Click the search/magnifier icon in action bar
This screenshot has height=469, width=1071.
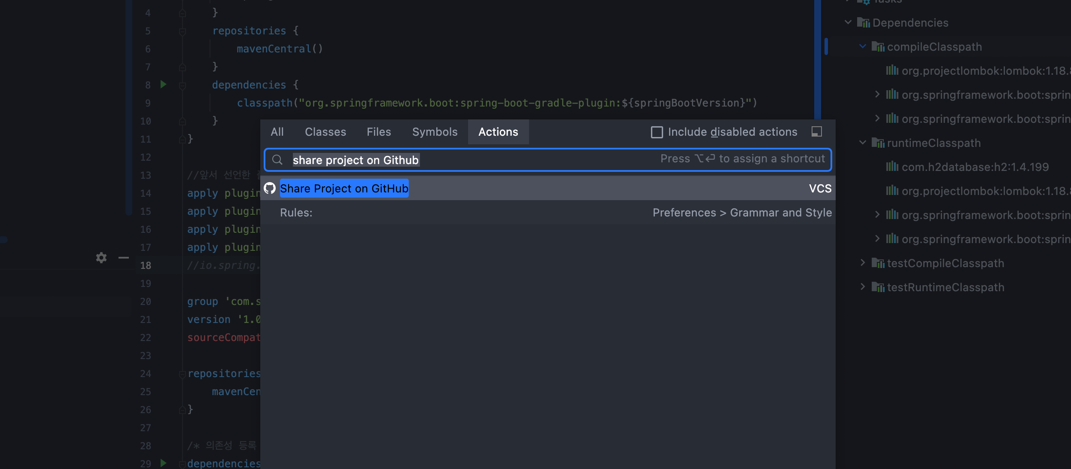[x=277, y=159]
